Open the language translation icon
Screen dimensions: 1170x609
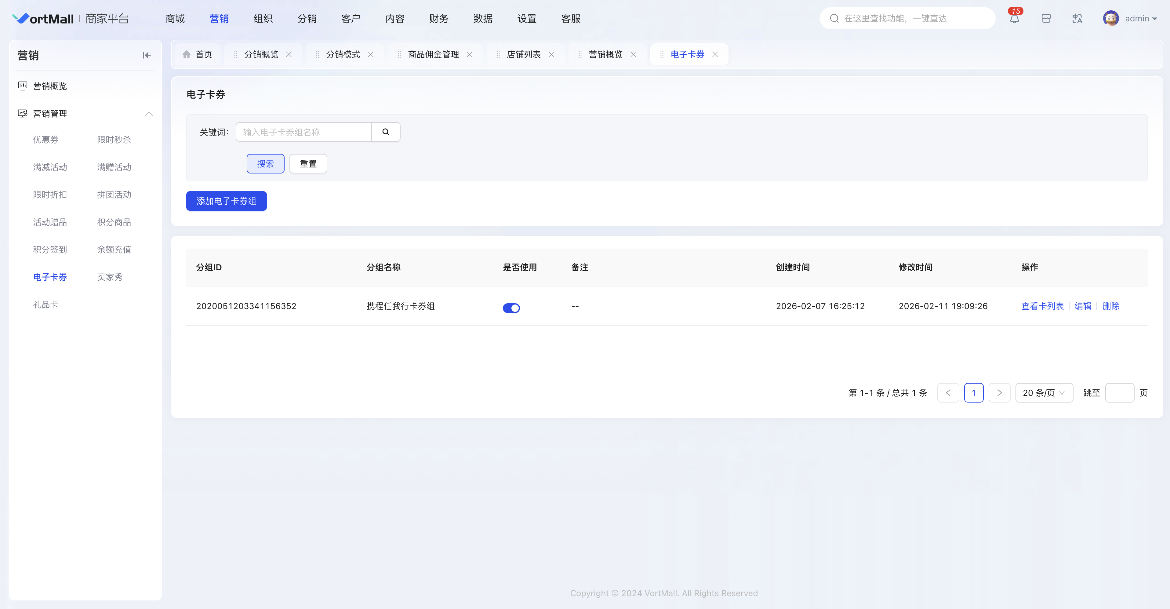pyautogui.click(x=1077, y=19)
